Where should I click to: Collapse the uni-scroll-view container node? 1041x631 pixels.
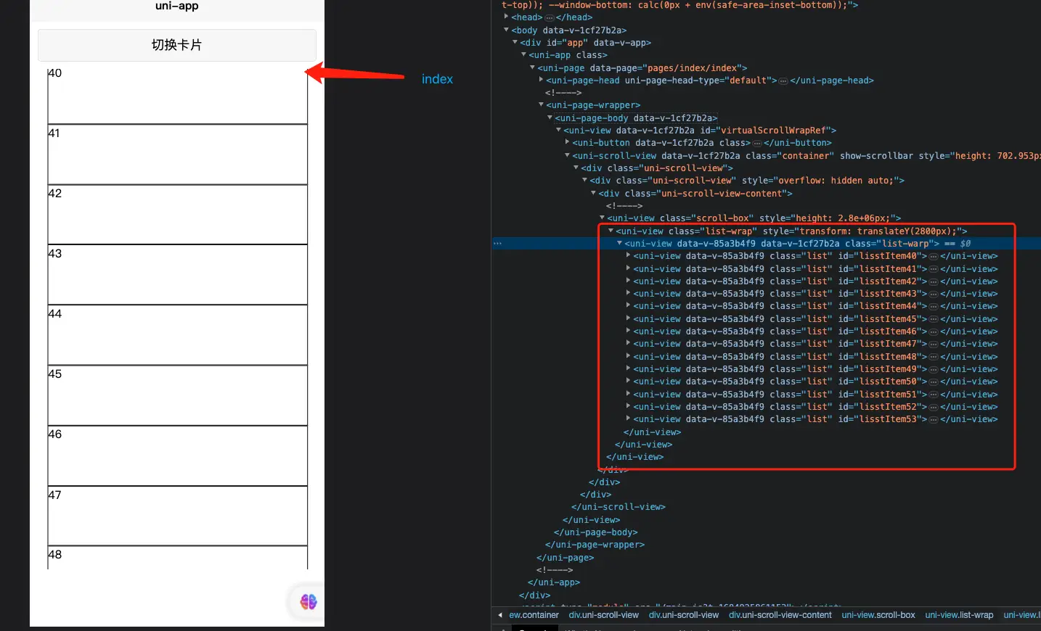tap(568, 155)
